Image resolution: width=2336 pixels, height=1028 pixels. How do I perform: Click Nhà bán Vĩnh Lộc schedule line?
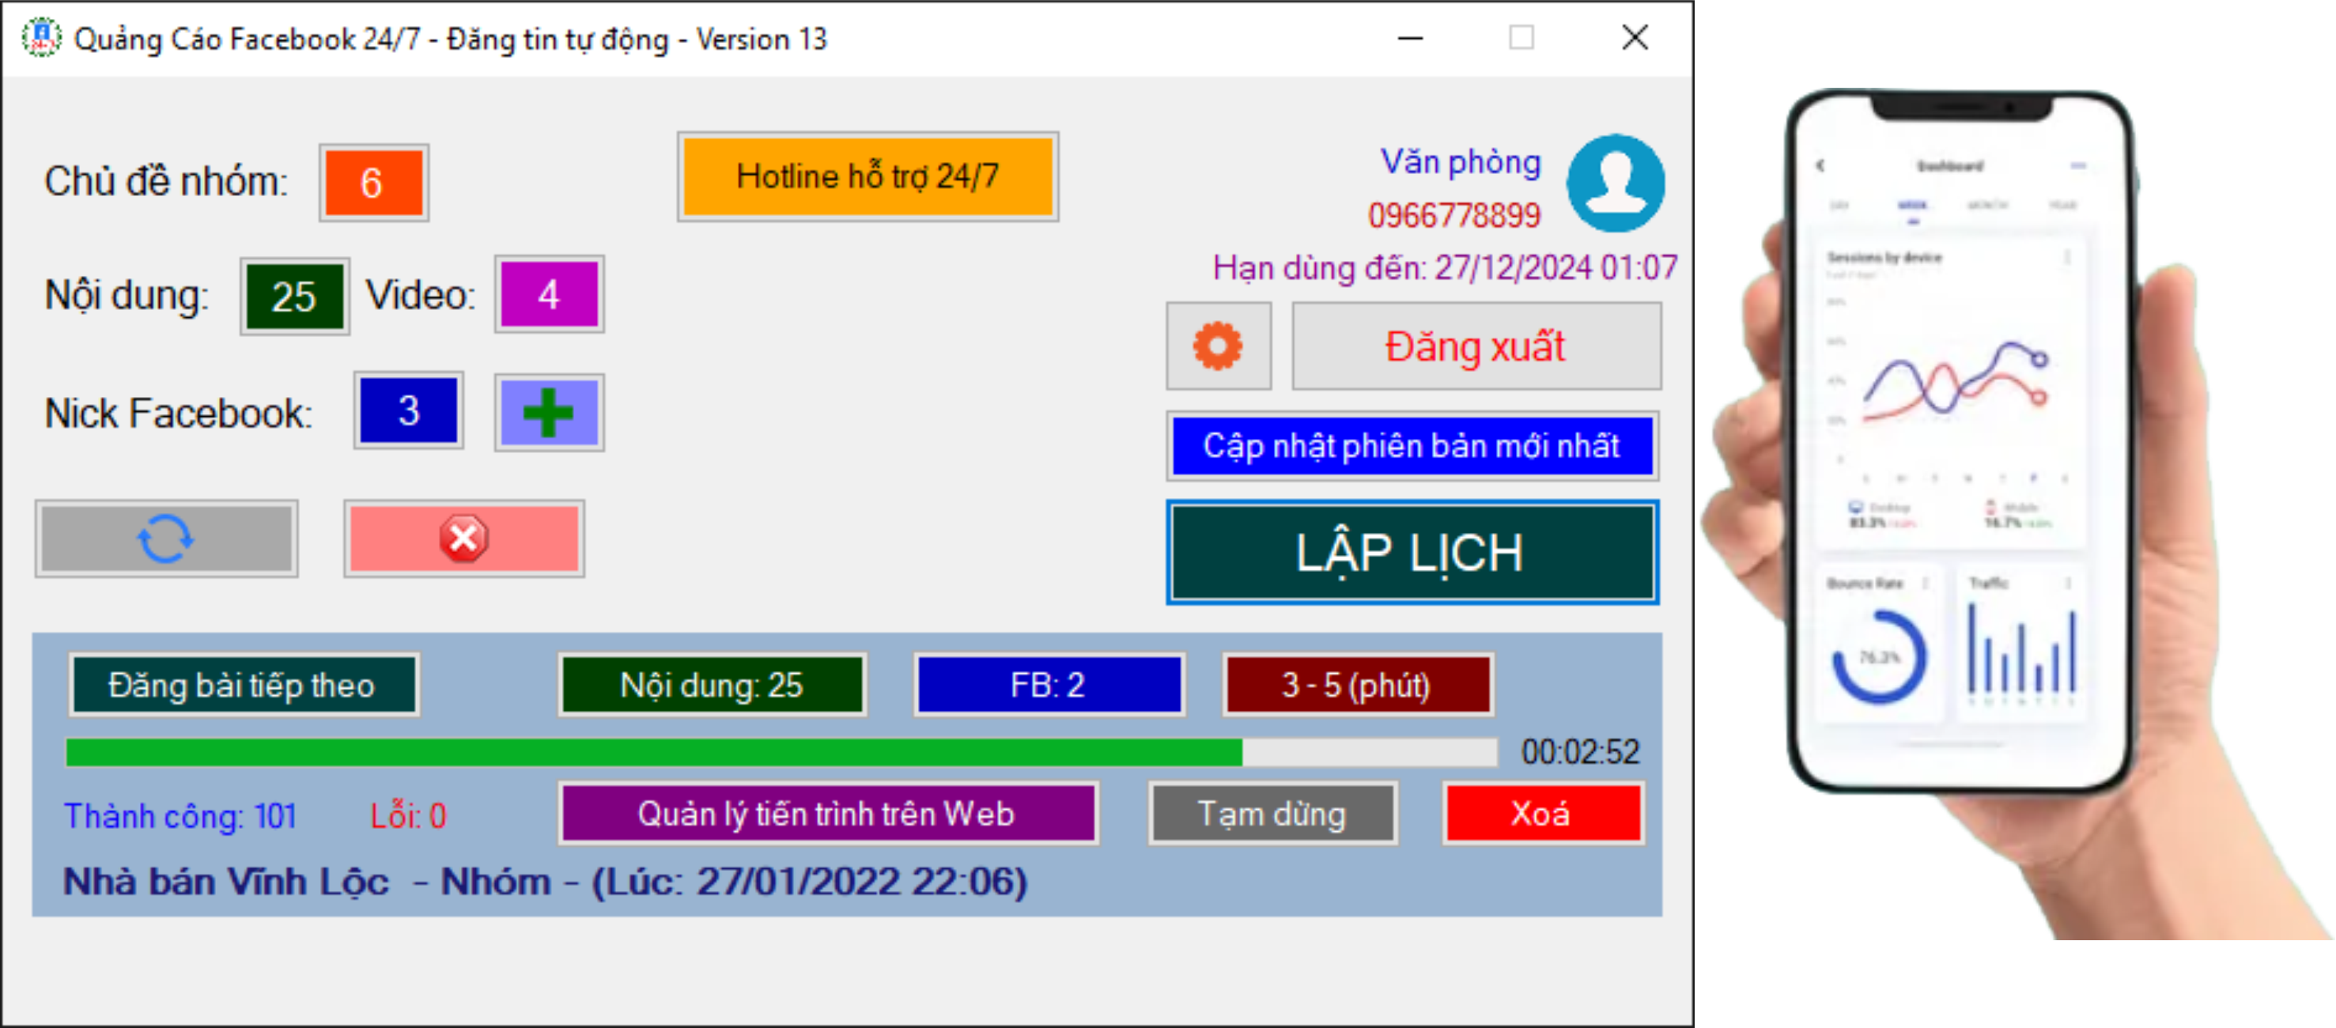[x=545, y=881]
